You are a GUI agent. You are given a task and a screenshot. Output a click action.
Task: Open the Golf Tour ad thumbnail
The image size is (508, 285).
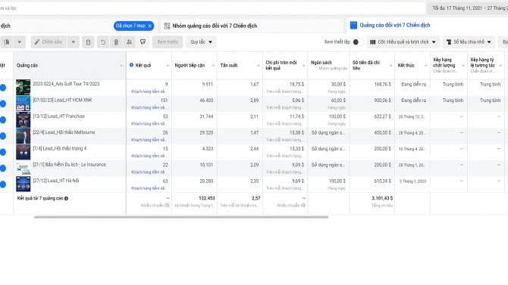point(23,87)
